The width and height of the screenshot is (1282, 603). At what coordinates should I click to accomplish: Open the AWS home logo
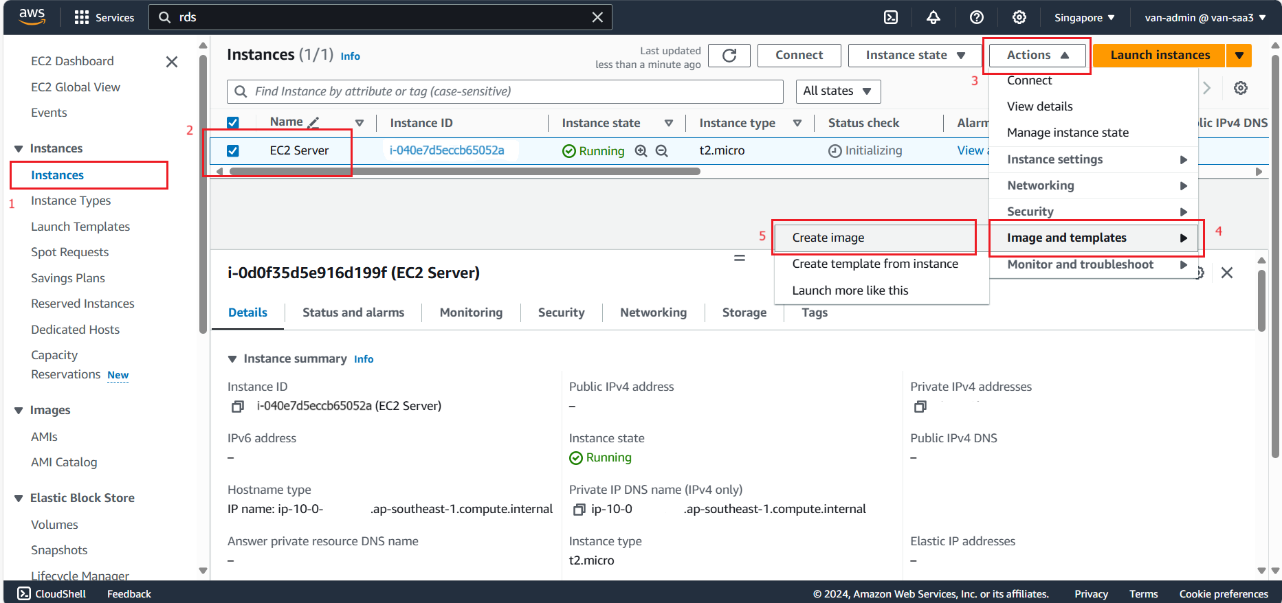[32, 17]
